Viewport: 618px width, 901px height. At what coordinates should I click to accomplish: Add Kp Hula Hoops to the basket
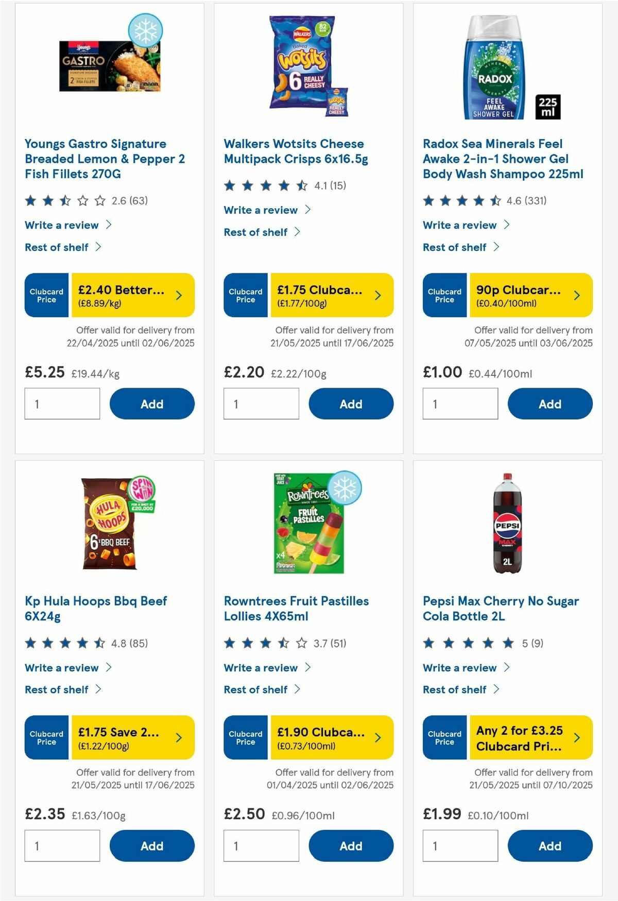(x=151, y=846)
